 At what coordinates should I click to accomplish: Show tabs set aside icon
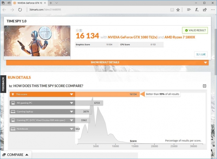click(3, 3)
